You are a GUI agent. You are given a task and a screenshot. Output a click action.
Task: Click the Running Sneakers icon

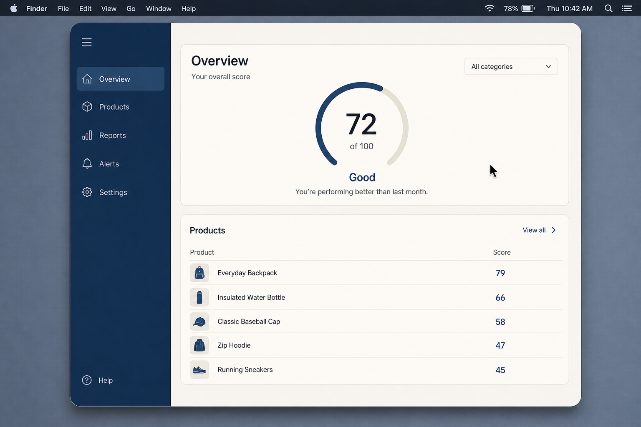pos(199,369)
